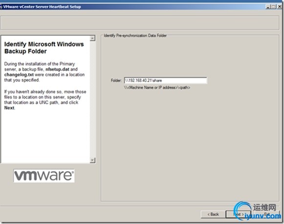The width and height of the screenshot is (284, 224).
Task: Click the window title bar app icon
Action: pyautogui.click(x=1, y=7)
